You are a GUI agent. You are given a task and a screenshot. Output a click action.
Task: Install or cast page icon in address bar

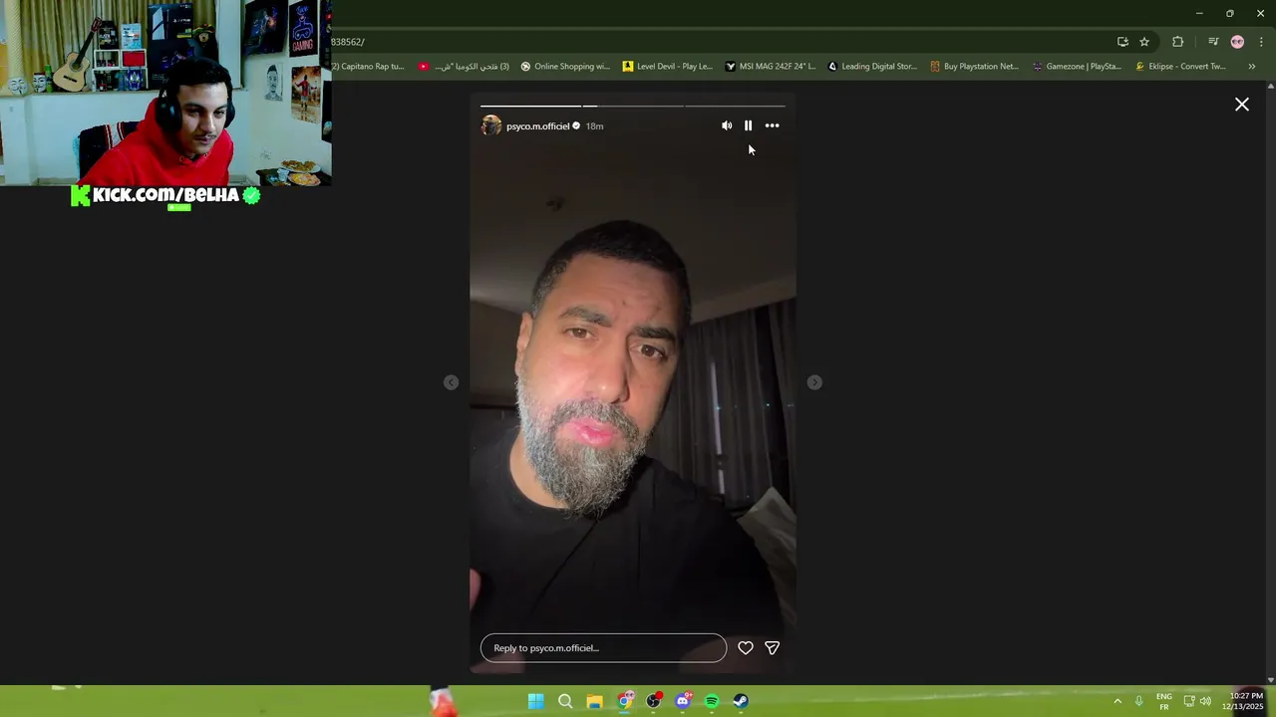click(1122, 42)
